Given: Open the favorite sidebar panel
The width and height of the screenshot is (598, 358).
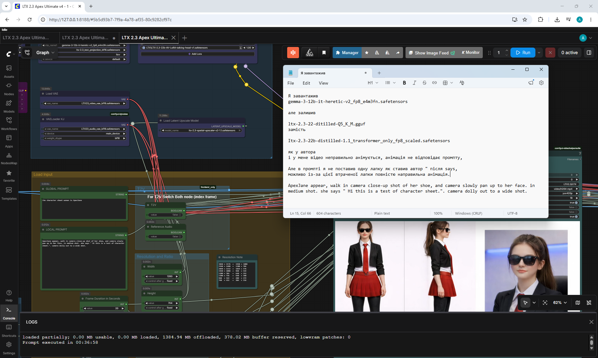Looking at the screenshot, I should 9,176.
